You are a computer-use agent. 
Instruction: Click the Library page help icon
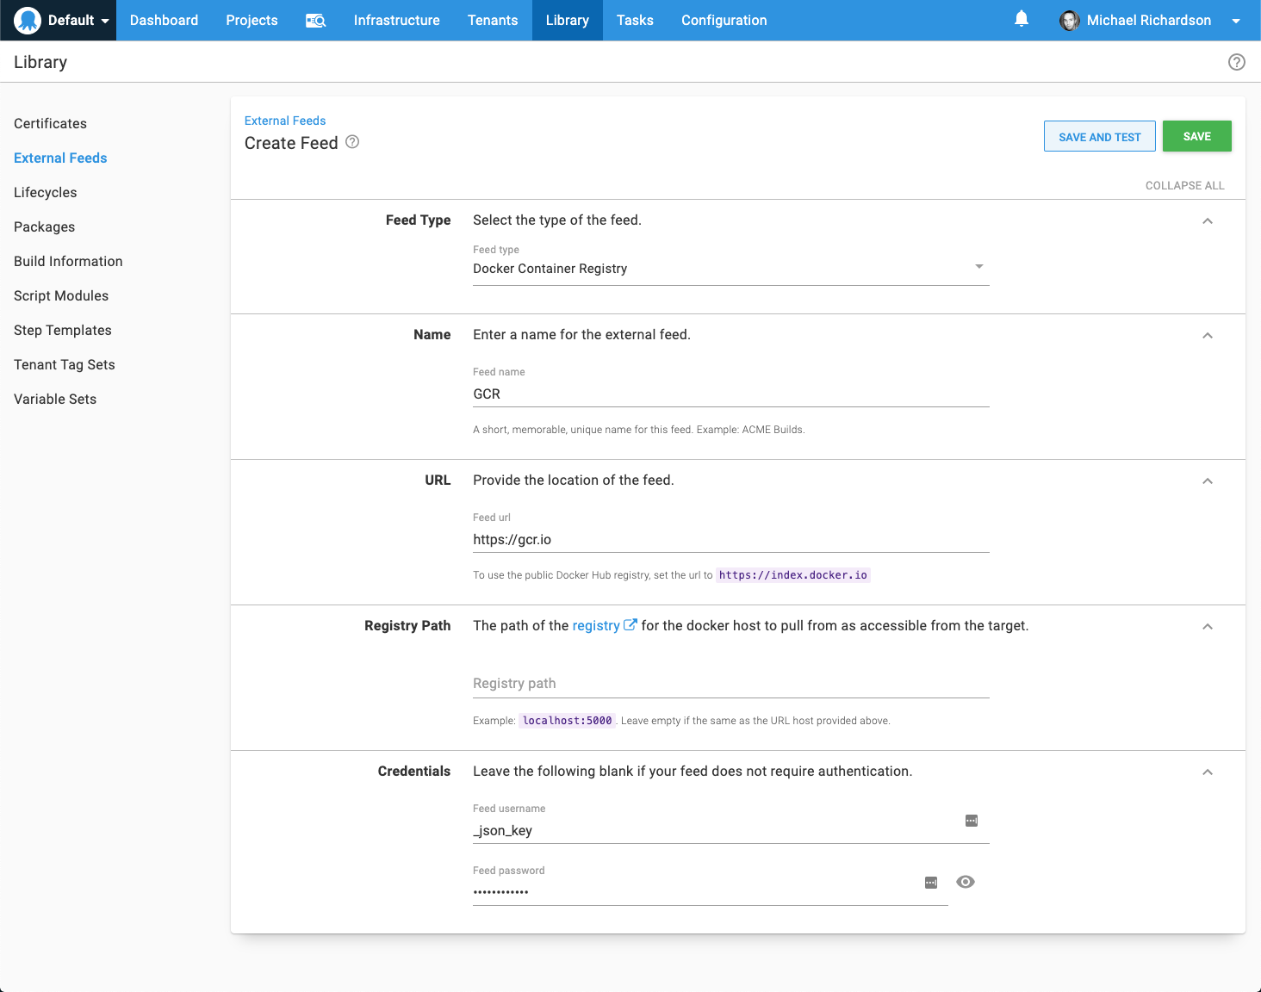click(1236, 62)
